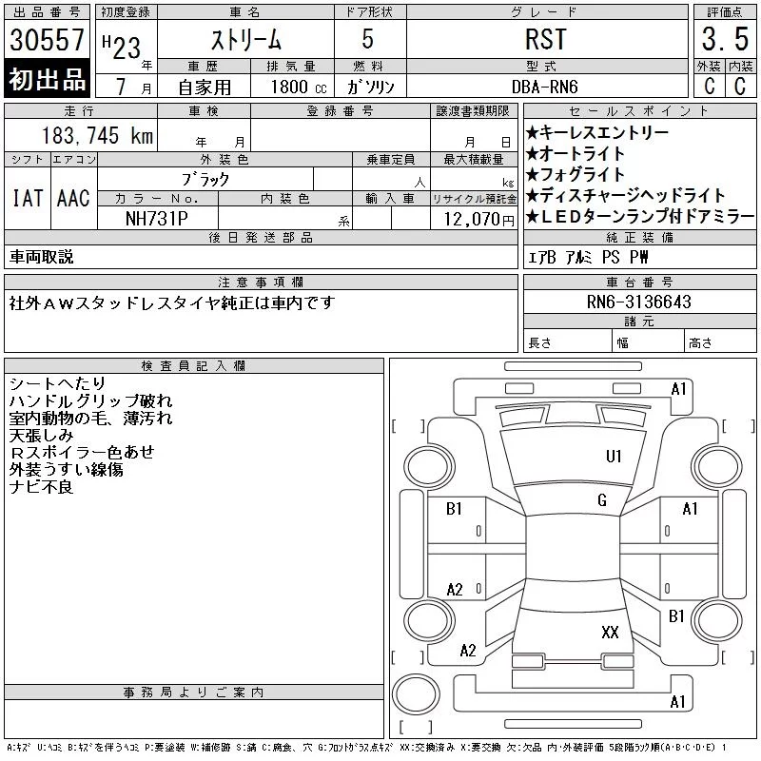Click model code DBA-RN6

pyautogui.click(x=545, y=87)
